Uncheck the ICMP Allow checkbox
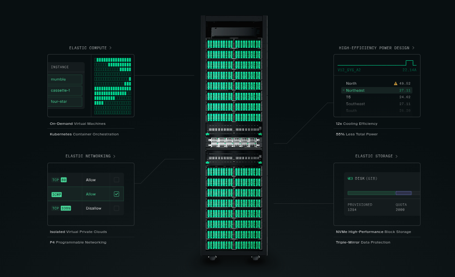This screenshot has width=455, height=277. [116, 194]
